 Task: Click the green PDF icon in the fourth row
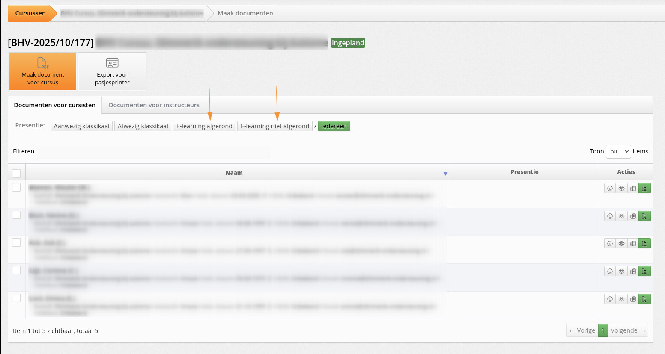(x=644, y=271)
